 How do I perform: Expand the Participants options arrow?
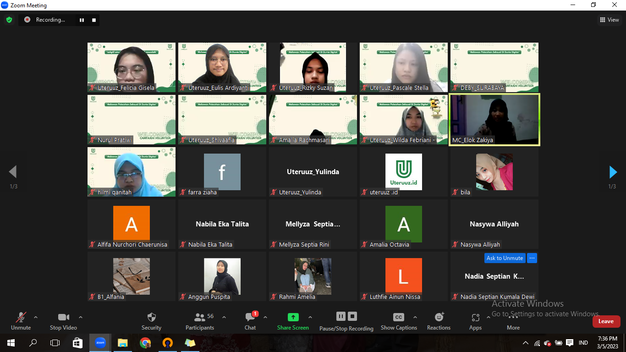[x=224, y=317]
